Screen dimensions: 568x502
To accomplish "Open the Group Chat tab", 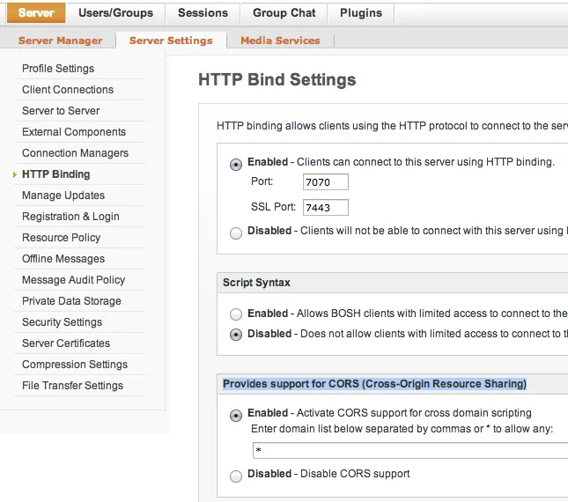I will pos(284,13).
